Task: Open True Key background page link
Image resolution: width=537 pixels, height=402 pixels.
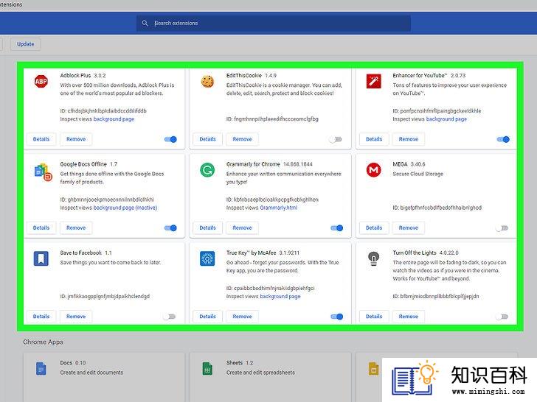Action: click(280, 297)
